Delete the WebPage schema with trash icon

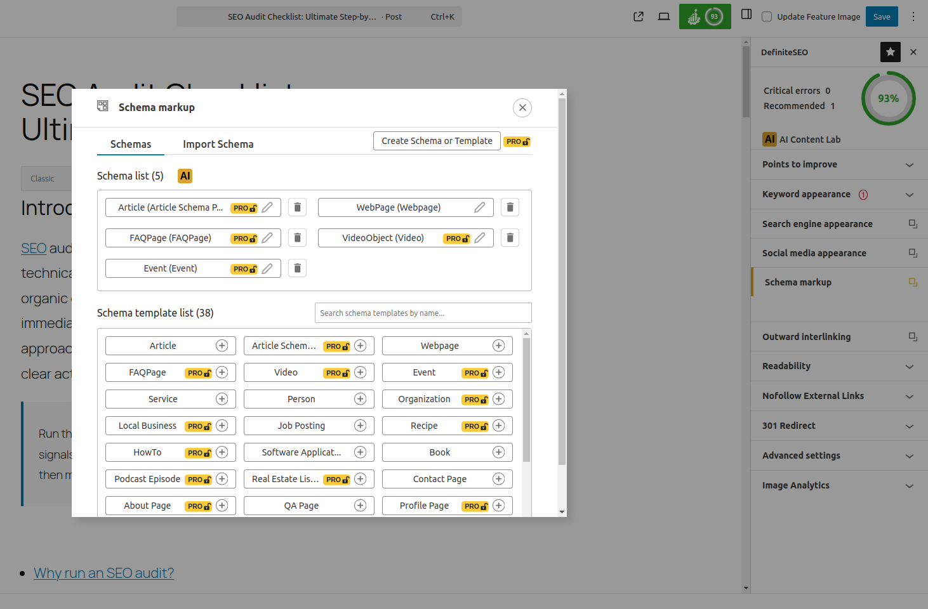point(510,207)
